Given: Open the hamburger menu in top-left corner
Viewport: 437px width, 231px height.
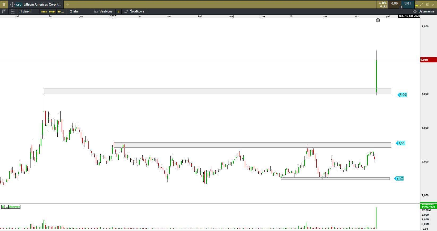Looking at the screenshot, I should pyautogui.click(x=4, y=5).
